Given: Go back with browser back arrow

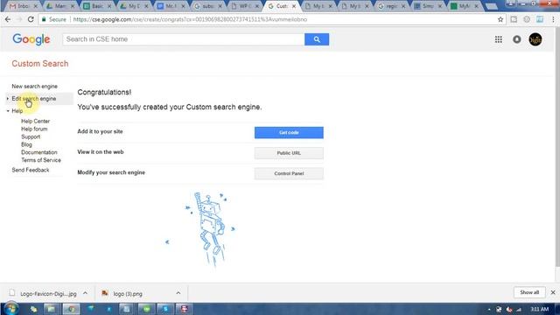Looking at the screenshot, I should tap(8, 19).
